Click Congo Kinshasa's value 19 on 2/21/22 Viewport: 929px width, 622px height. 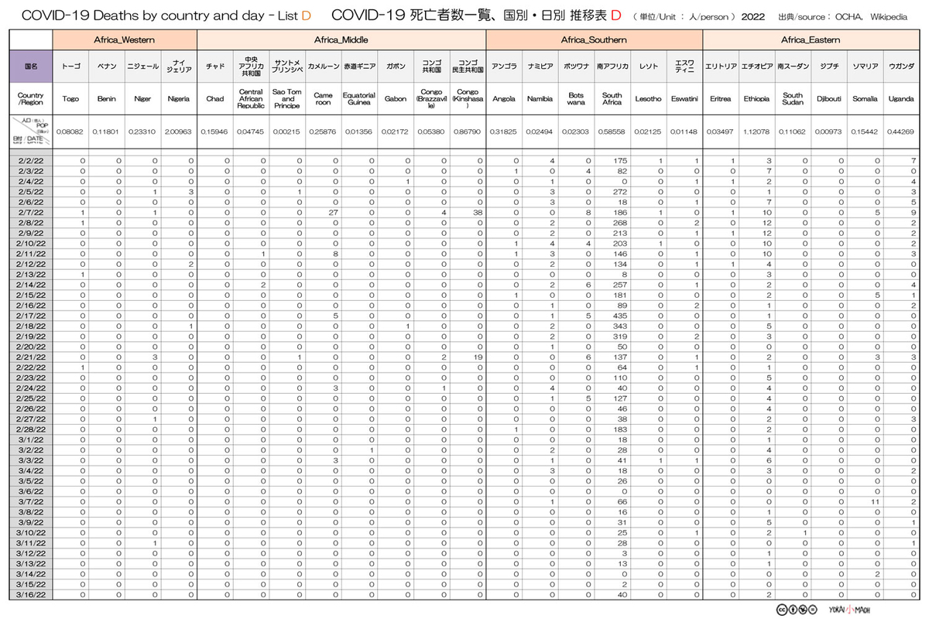tap(478, 357)
